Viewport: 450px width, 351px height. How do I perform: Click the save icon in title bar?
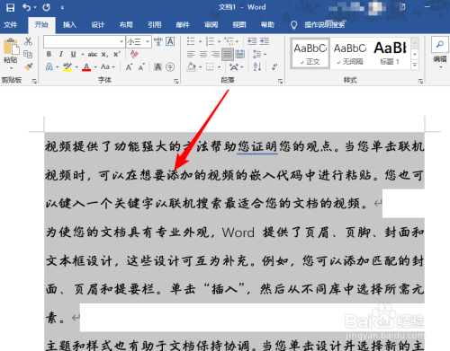pos(10,7)
